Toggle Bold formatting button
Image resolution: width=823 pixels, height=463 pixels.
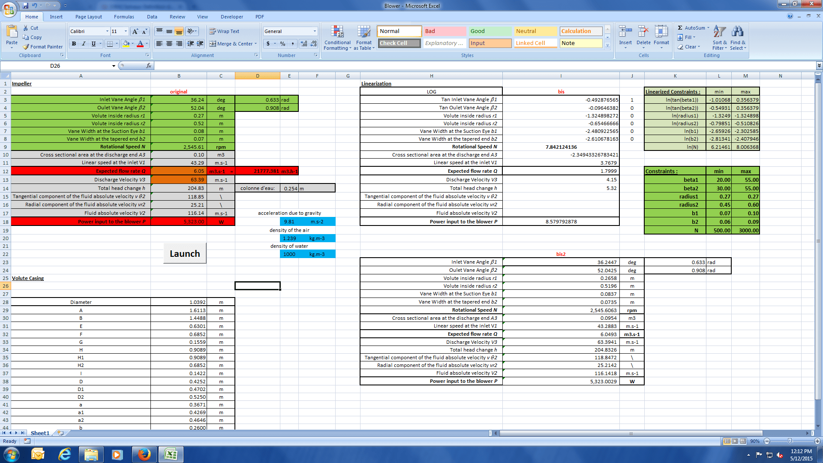(x=74, y=44)
